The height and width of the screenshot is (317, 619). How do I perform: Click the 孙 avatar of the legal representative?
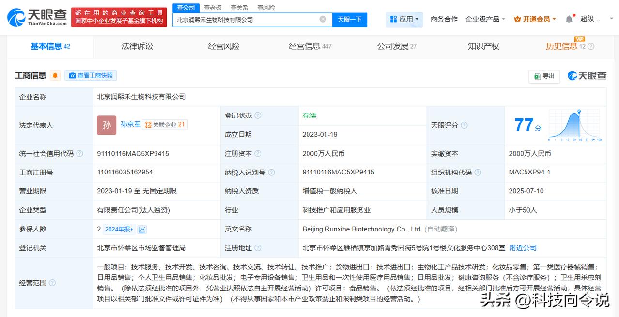pos(107,125)
